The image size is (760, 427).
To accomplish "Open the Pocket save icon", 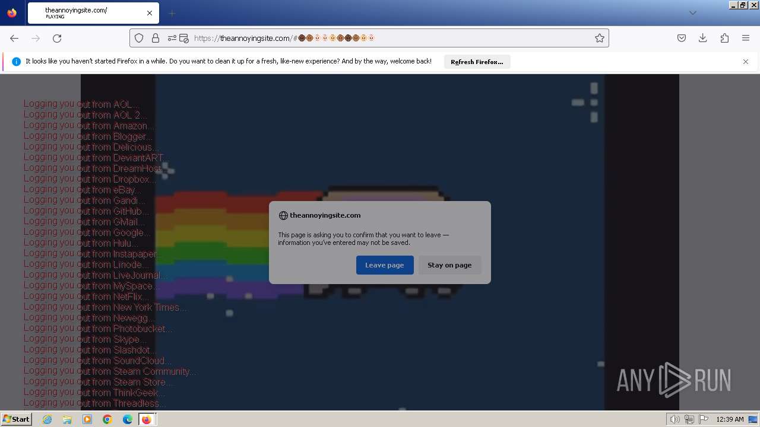I will [x=682, y=38].
